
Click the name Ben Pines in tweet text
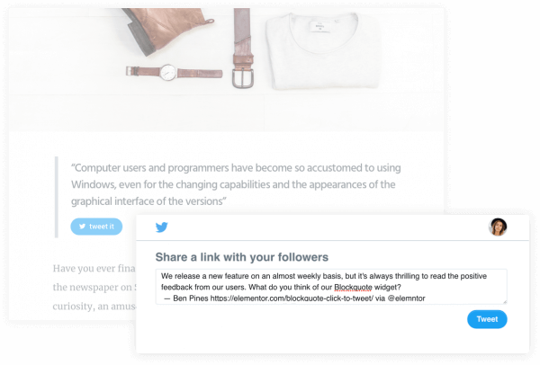(x=191, y=298)
